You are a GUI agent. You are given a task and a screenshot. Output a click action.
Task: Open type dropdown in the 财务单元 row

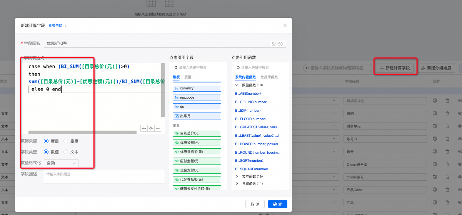coord(334,126)
